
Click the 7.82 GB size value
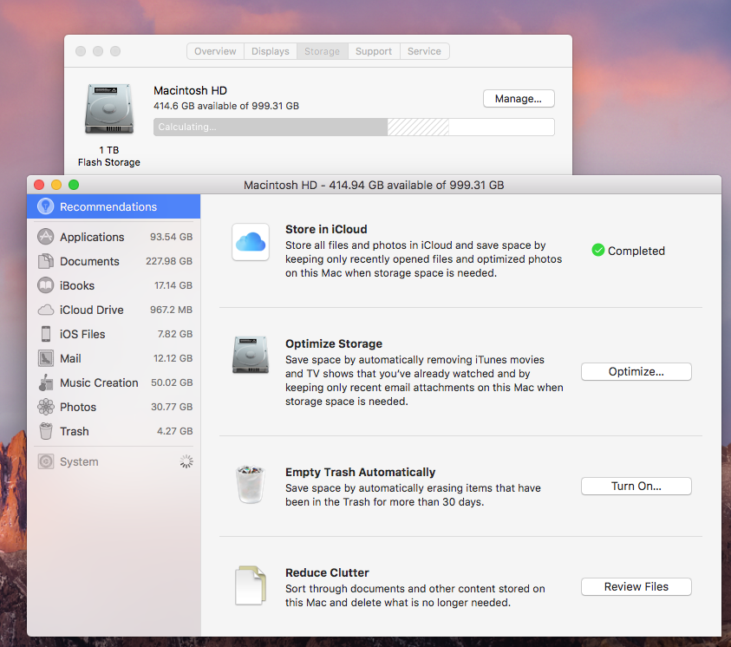point(175,334)
